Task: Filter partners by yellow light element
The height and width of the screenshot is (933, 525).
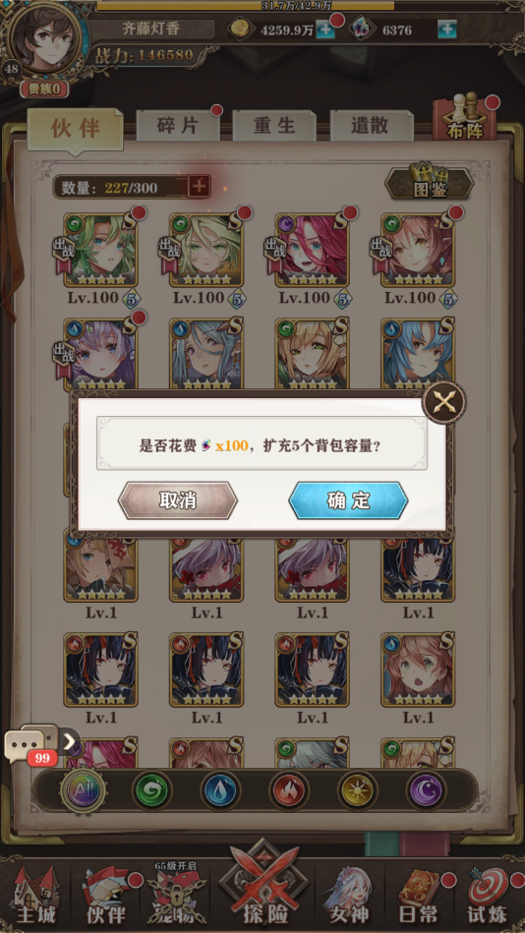Action: coord(357,790)
